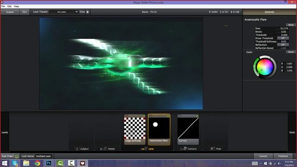Open the Help menu

point(17,6)
